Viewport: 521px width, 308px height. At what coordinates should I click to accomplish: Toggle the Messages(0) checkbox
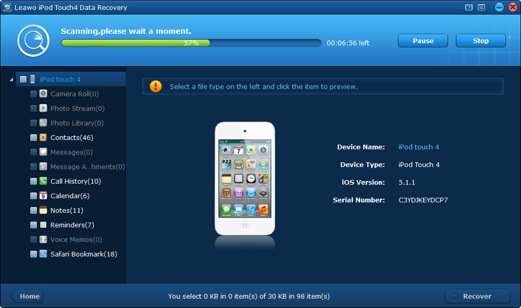point(33,152)
